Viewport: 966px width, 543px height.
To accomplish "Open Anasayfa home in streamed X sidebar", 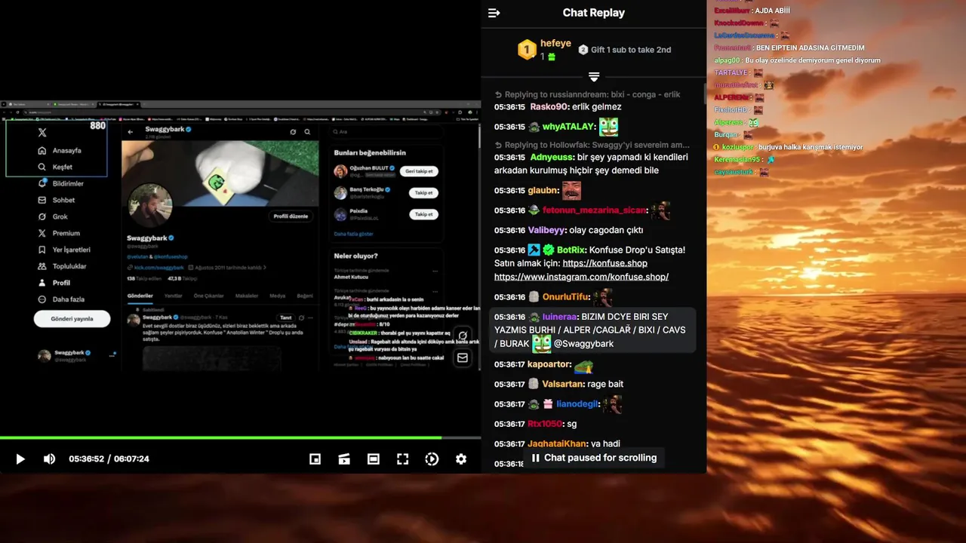I will coord(60,150).
